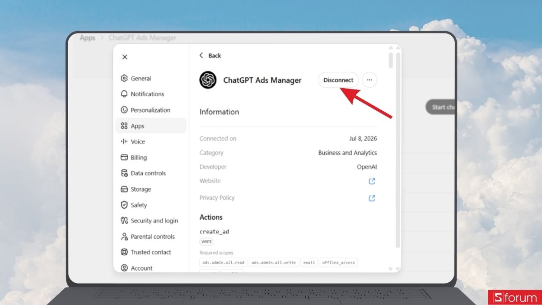Select the Apps settings tab
Image resolution: width=542 pixels, height=305 pixels.
tap(151, 126)
